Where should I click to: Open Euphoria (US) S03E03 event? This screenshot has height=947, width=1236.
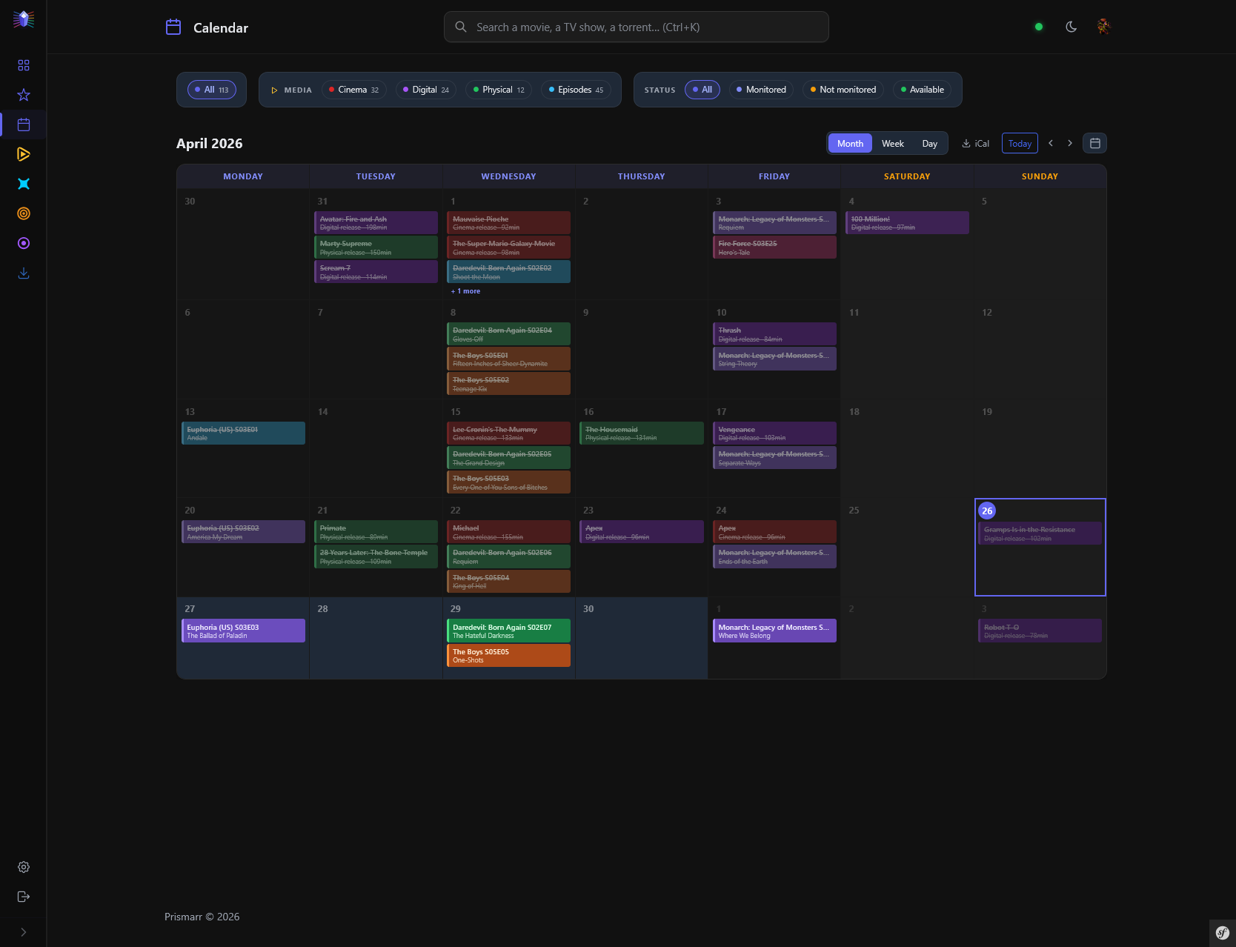tap(243, 631)
